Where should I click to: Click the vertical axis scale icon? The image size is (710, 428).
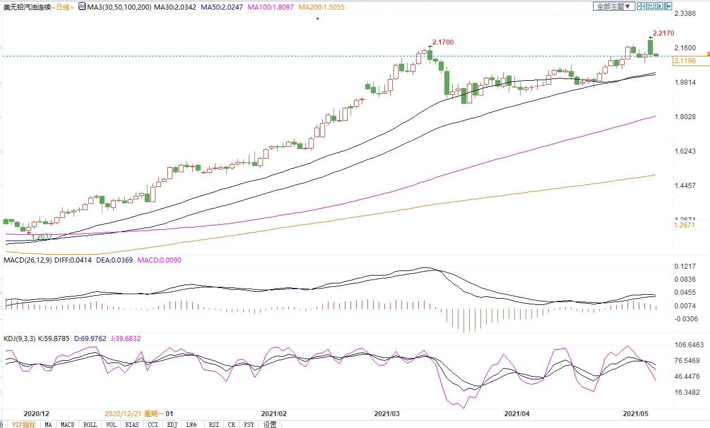(x=650, y=6)
